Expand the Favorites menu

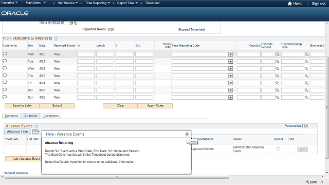click(9, 3)
